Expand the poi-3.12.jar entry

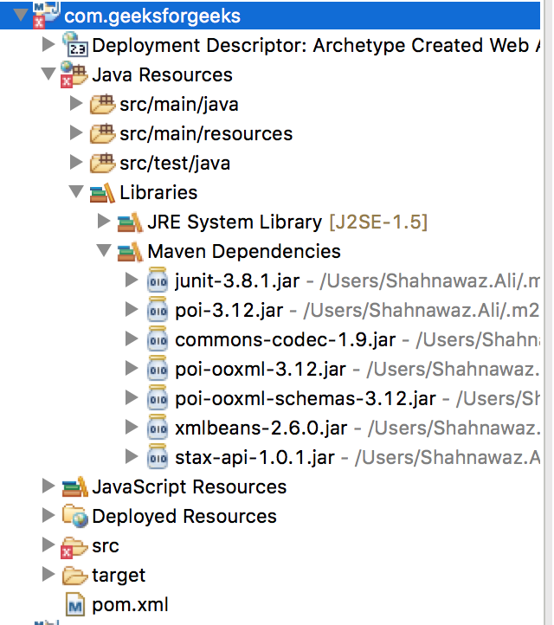pyautogui.click(x=132, y=309)
